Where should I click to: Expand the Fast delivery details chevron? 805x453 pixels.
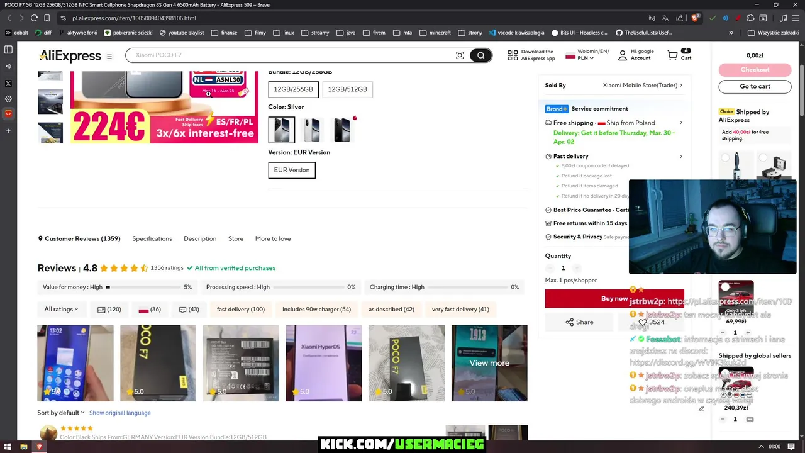[681, 156]
